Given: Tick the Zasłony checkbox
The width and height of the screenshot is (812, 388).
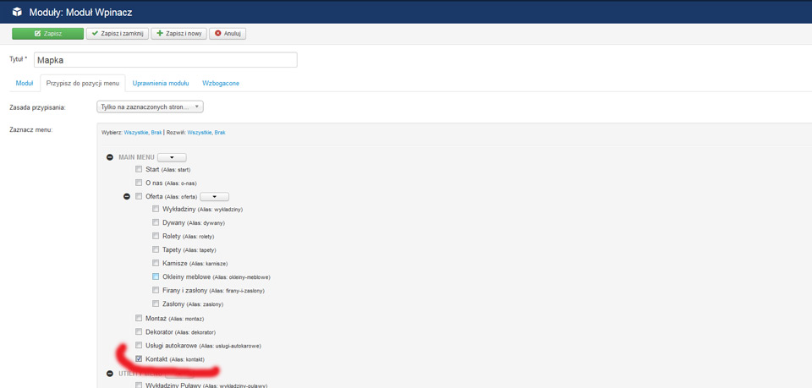Looking at the screenshot, I should [156, 303].
